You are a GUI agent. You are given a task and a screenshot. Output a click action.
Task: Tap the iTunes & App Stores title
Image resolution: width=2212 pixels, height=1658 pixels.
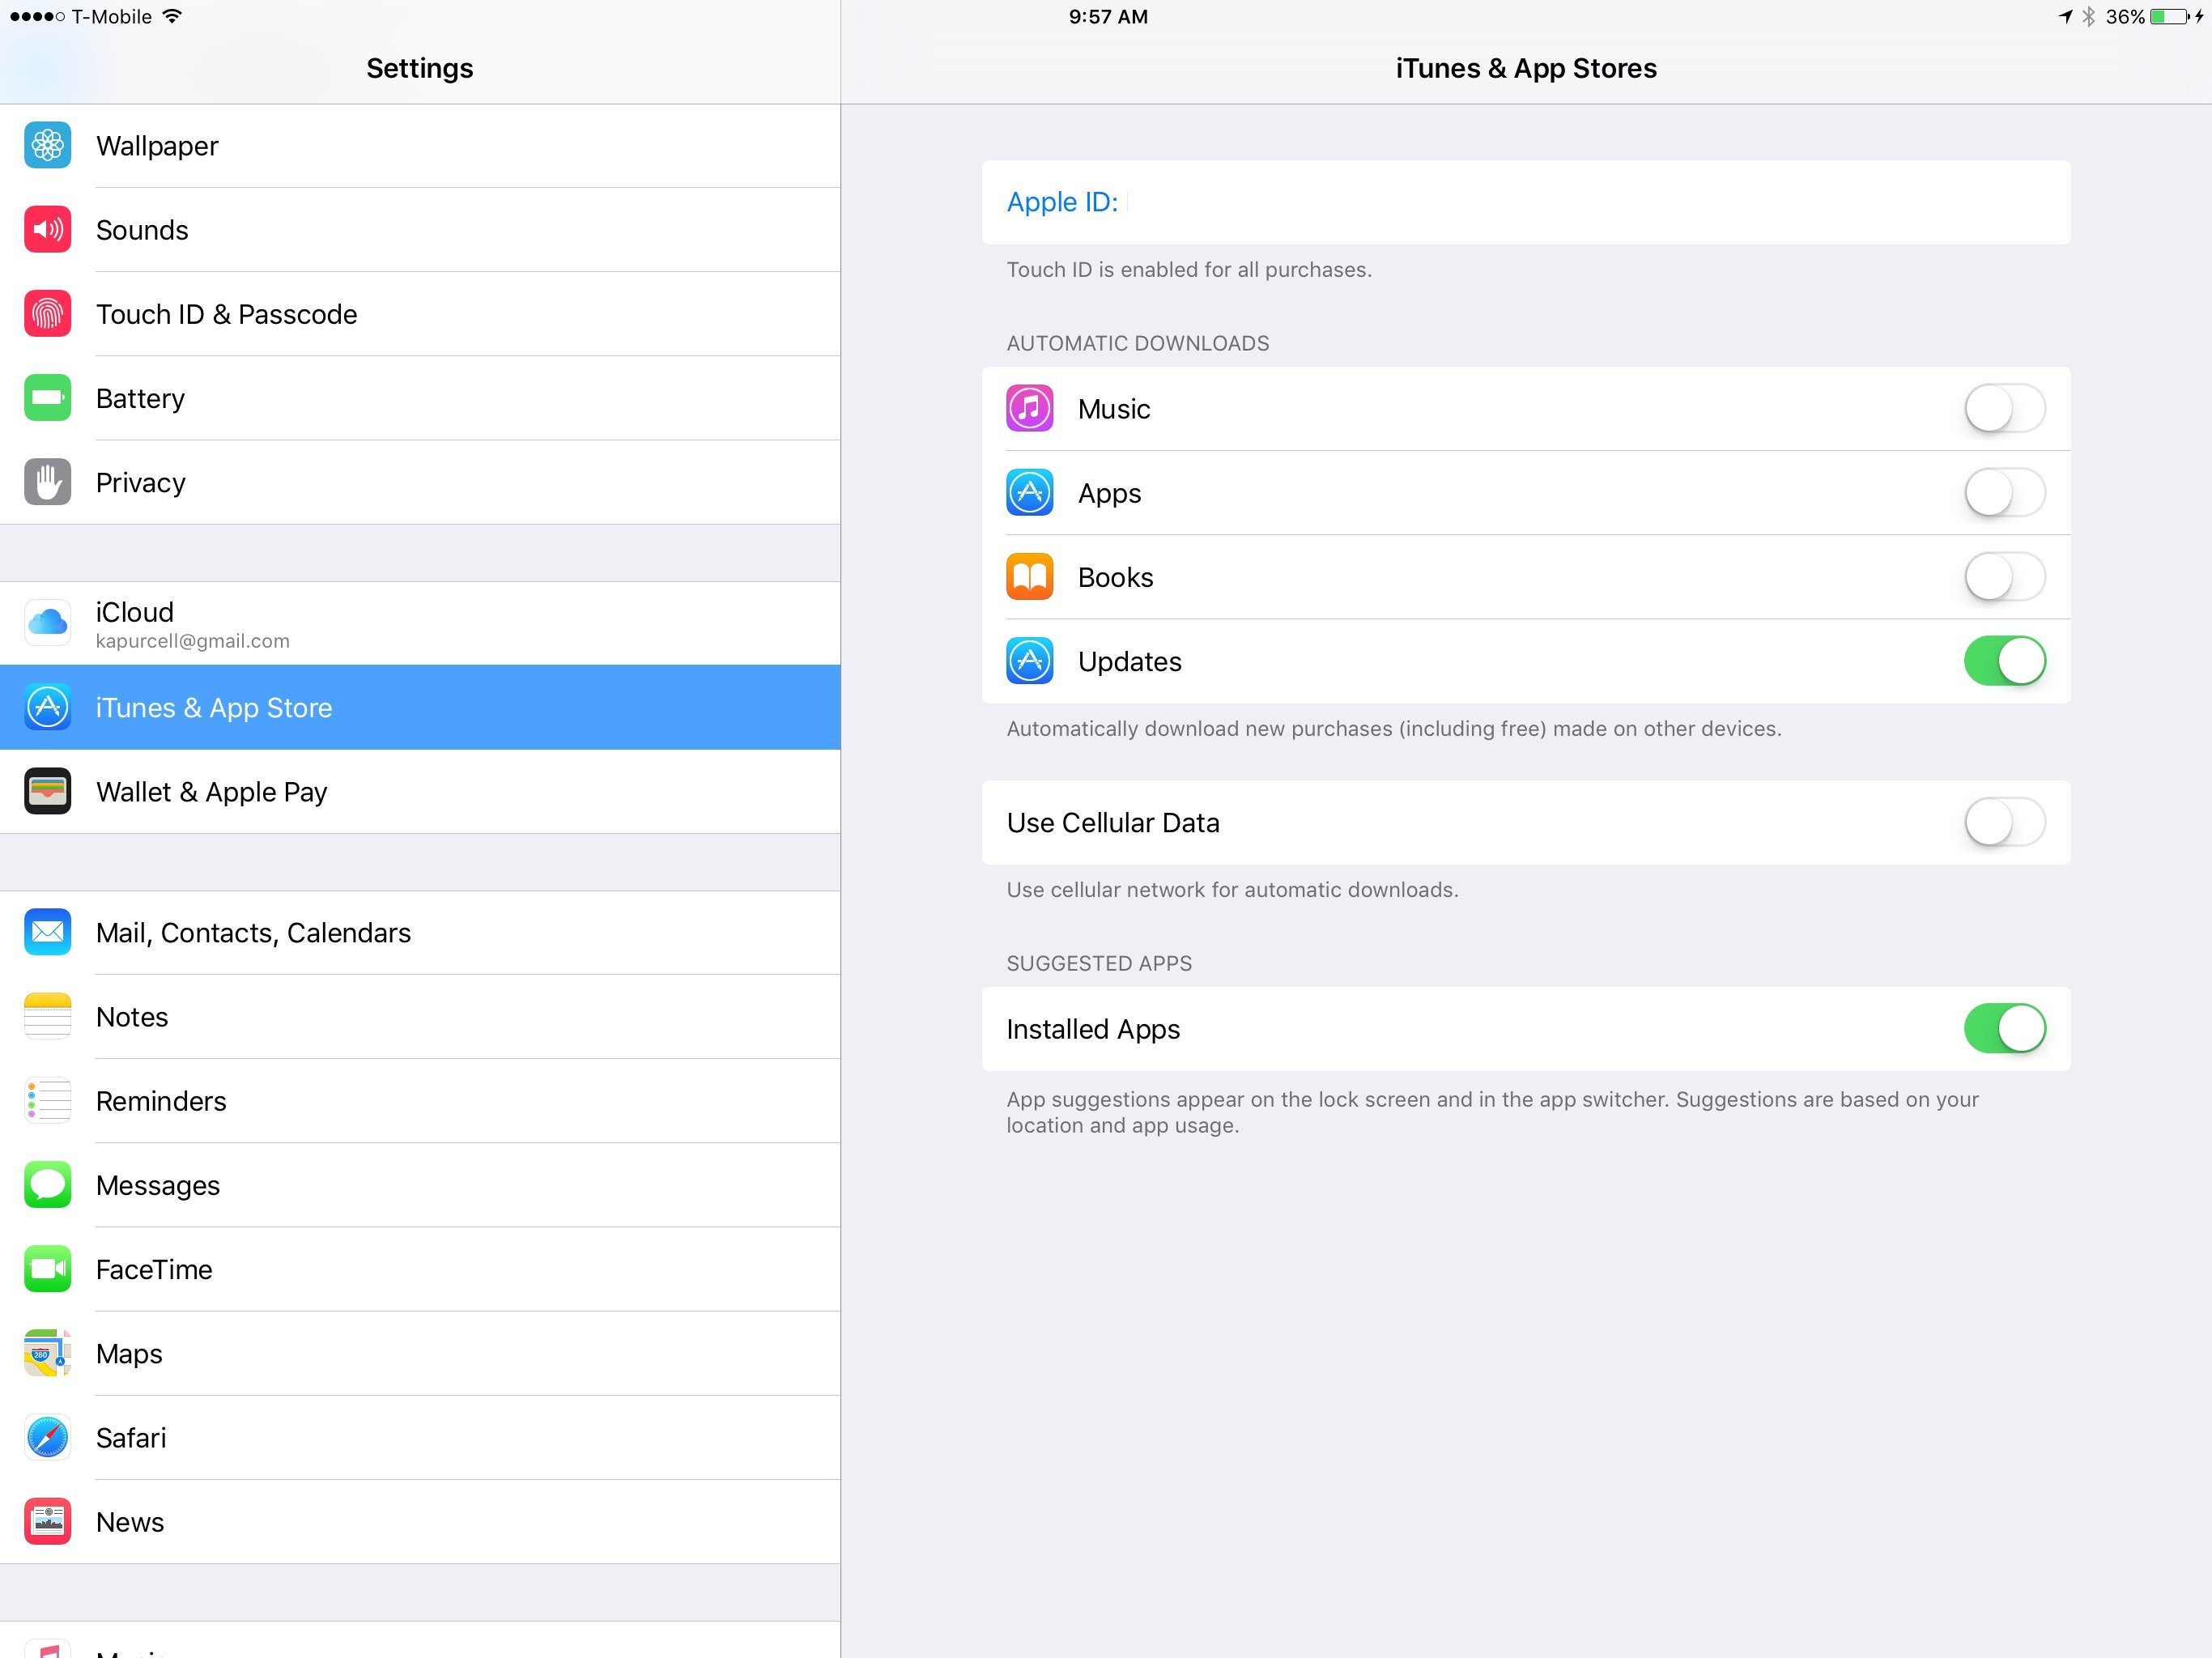tap(1526, 68)
